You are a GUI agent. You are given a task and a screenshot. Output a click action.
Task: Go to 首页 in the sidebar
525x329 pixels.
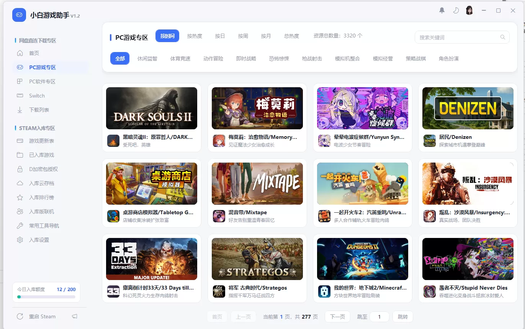click(x=34, y=53)
